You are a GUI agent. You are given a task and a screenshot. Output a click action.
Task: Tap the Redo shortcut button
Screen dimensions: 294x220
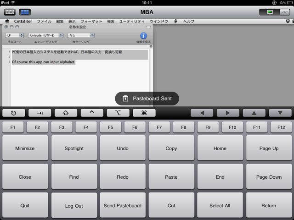[x=123, y=177]
